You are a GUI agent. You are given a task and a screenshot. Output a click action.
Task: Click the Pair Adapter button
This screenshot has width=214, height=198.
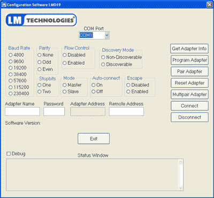[189, 72]
